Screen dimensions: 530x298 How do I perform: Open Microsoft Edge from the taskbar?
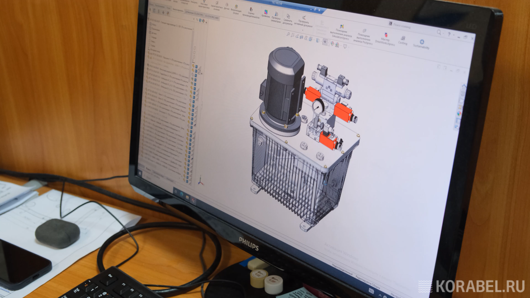(181, 194)
